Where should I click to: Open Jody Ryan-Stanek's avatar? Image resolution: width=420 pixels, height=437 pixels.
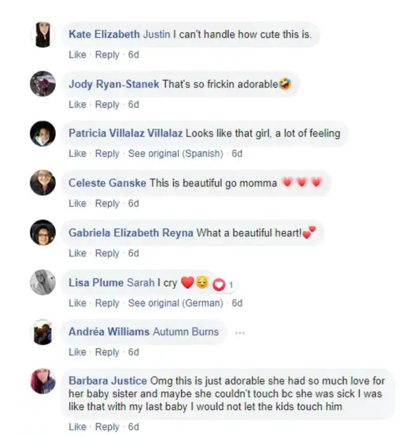43,84
